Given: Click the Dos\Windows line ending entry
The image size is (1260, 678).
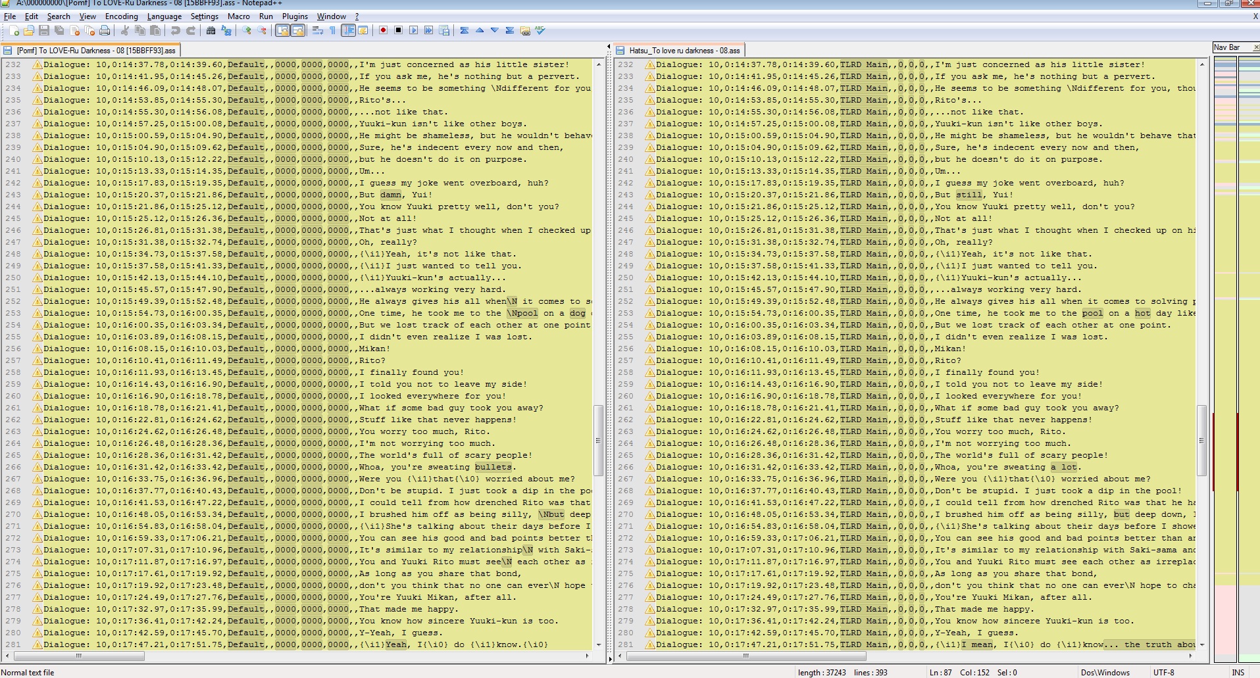Looking at the screenshot, I should [x=1105, y=673].
